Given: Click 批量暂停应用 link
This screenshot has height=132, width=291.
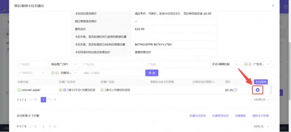Looking at the screenshot, I should coord(221,115).
